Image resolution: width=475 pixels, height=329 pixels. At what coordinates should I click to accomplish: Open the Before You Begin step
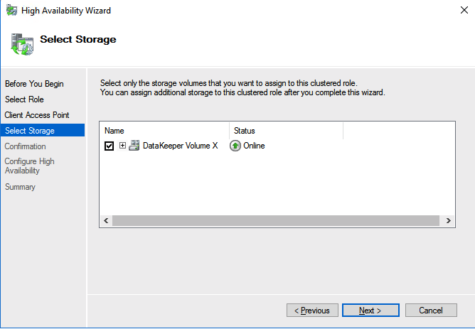coord(33,84)
